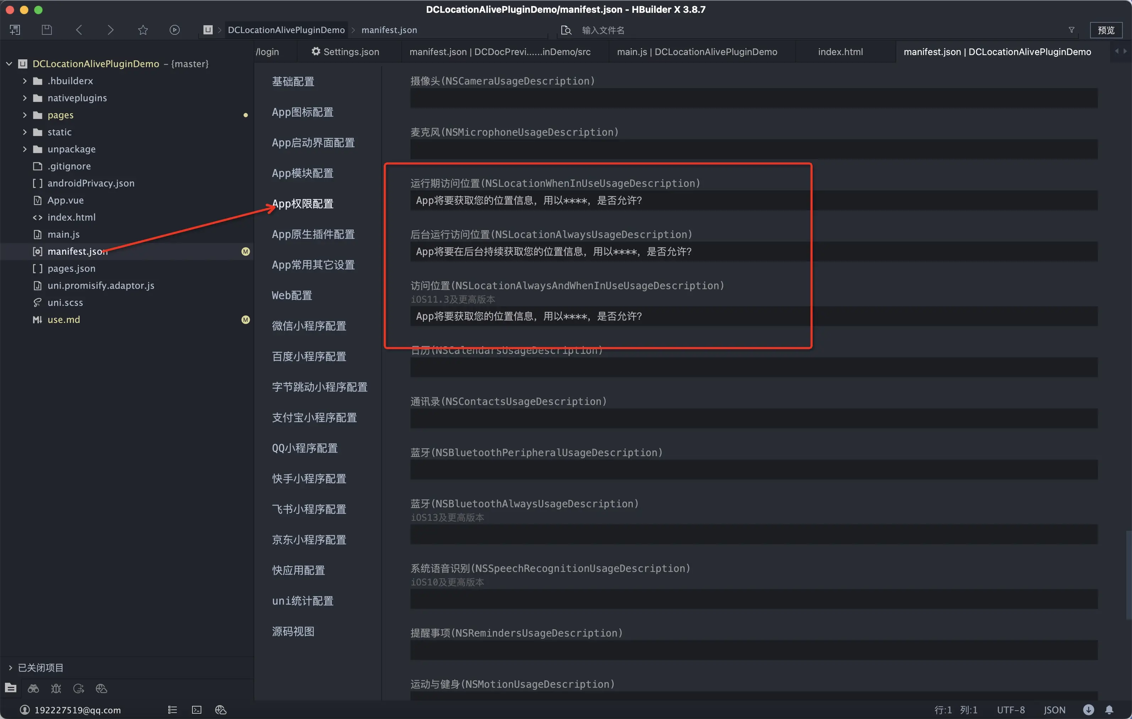
Task: Click the navigate back arrow icon
Action: [x=79, y=29]
